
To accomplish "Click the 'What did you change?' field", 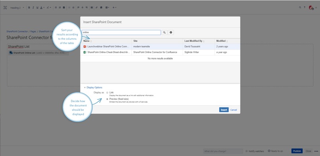I will click(223, 151).
